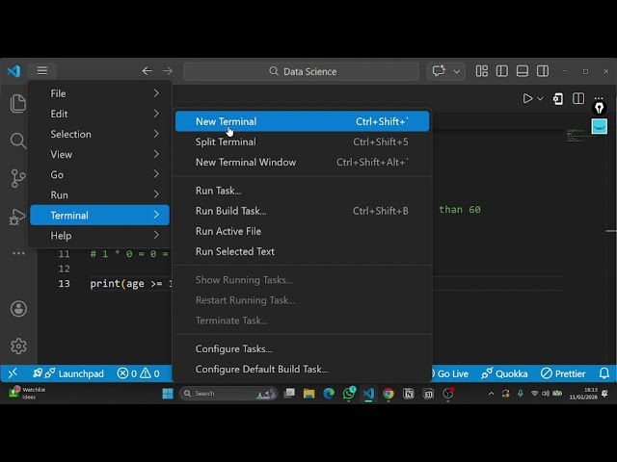Open the Manage gear icon

(18, 346)
